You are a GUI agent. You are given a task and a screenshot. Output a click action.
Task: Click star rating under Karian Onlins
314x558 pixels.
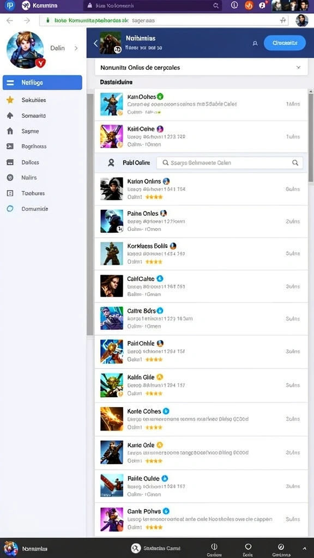(x=154, y=197)
